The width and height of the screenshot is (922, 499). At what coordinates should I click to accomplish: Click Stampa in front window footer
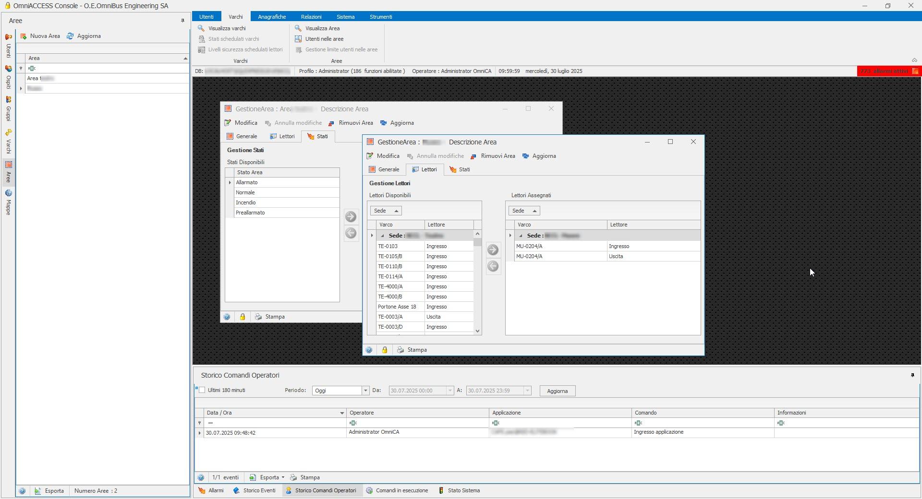pyautogui.click(x=412, y=350)
